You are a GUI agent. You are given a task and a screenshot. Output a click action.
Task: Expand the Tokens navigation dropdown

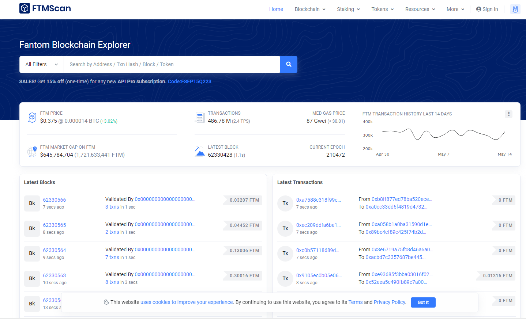click(382, 9)
